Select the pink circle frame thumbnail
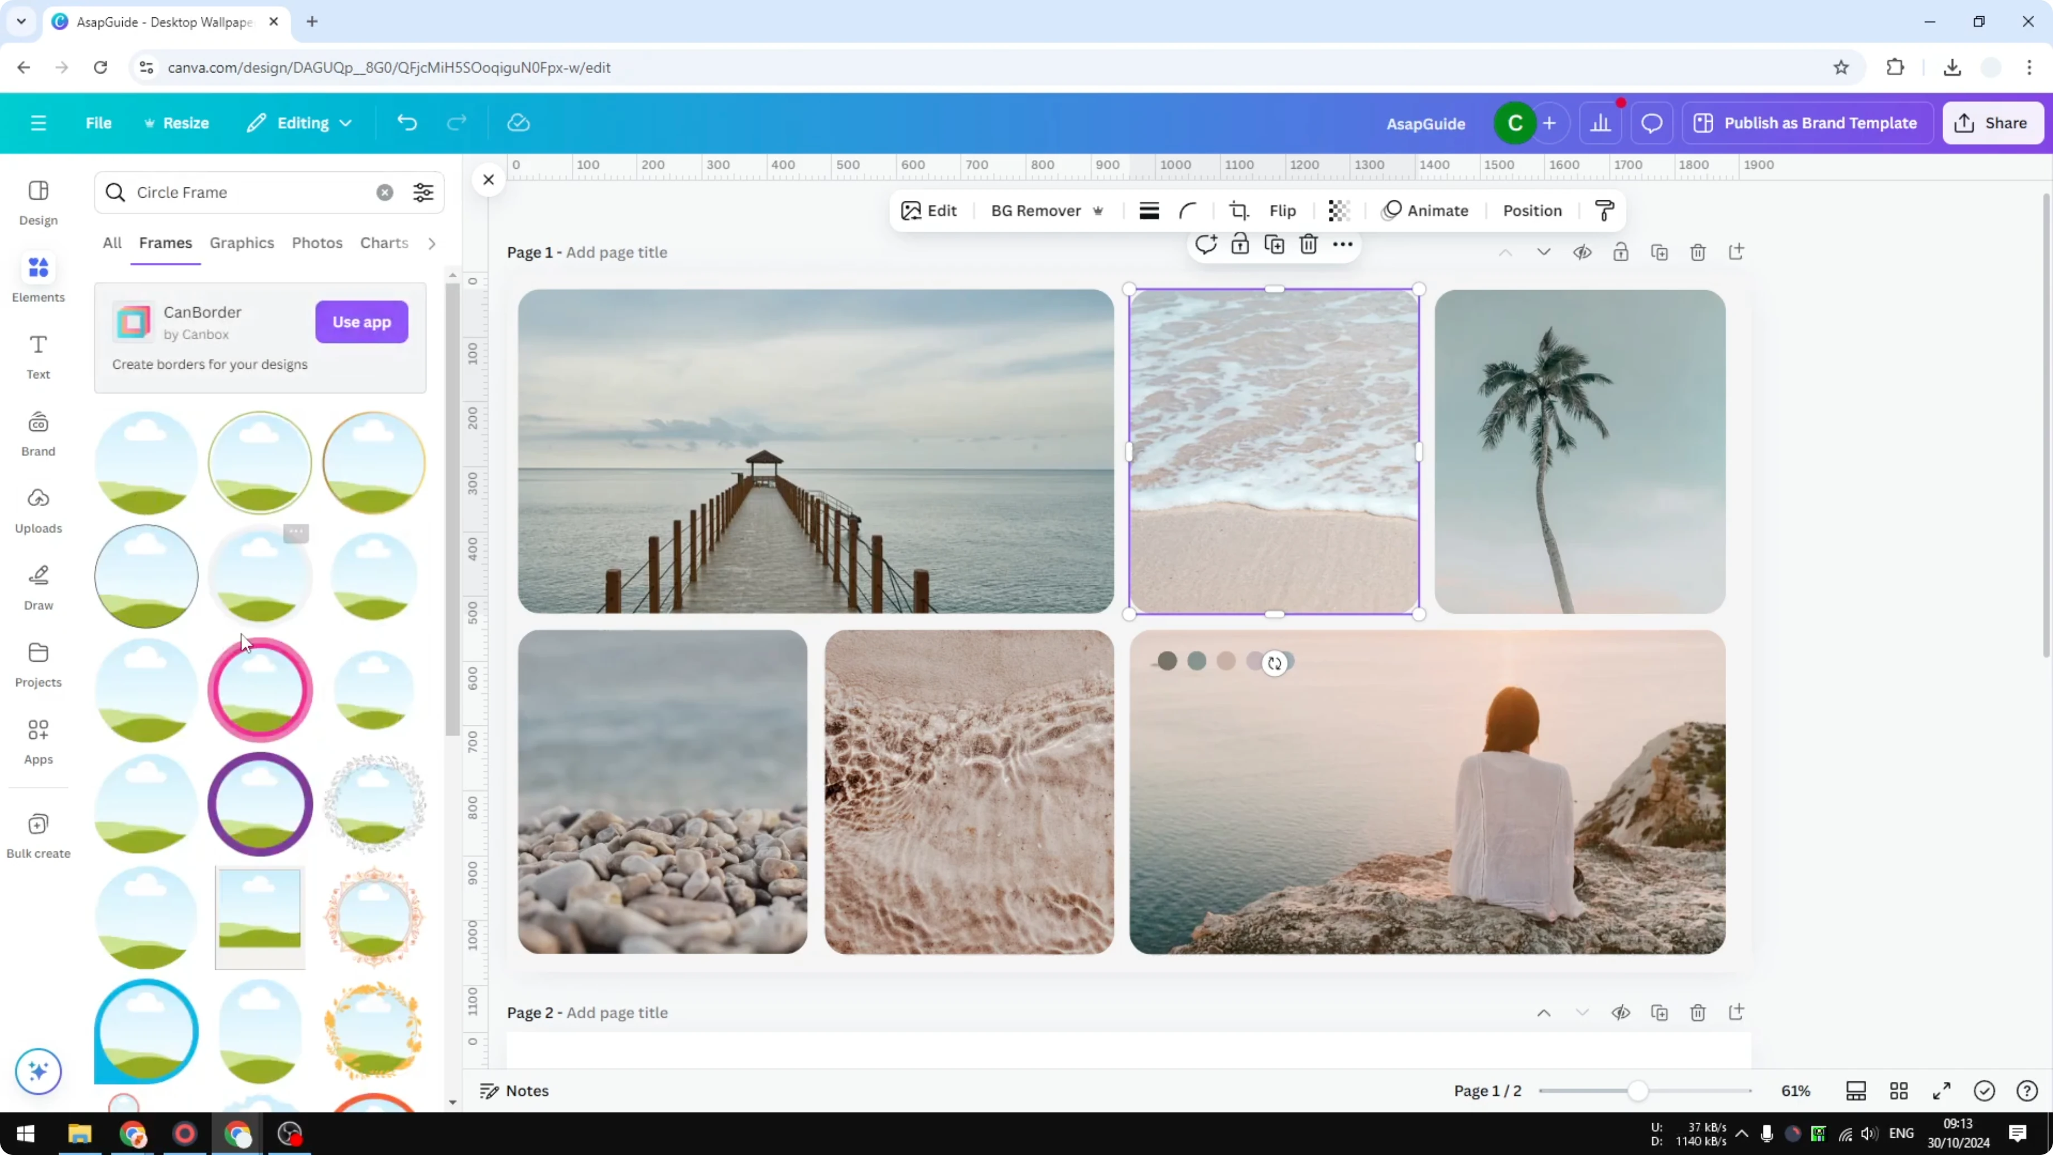The image size is (2053, 1155). 259,690
